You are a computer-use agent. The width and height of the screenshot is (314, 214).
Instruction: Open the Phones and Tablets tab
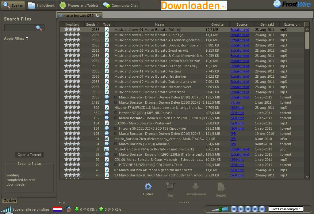(79, 6)
